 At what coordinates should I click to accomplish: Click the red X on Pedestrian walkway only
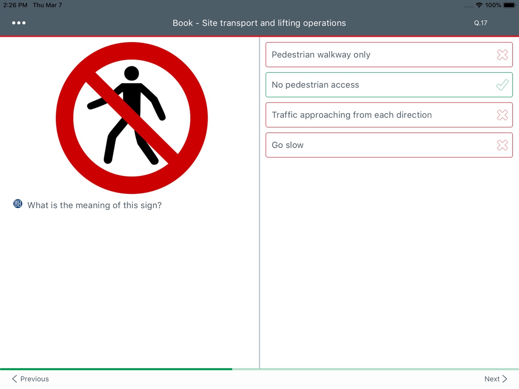pyautogui.click(x=502, y=55)
